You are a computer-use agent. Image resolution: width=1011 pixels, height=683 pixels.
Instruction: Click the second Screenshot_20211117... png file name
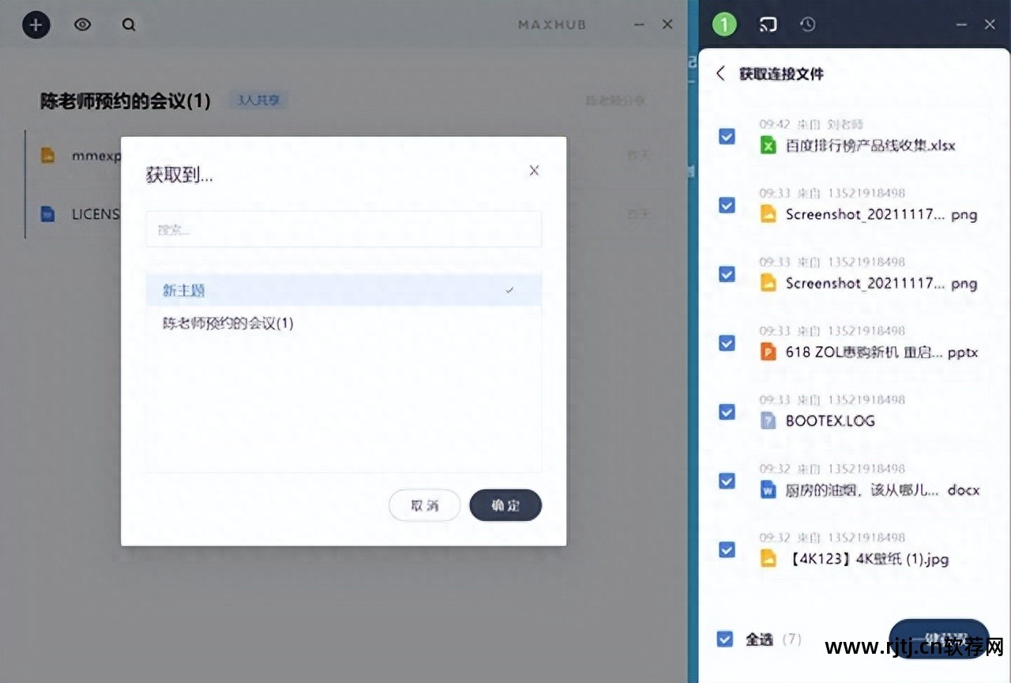pos(881,284)
